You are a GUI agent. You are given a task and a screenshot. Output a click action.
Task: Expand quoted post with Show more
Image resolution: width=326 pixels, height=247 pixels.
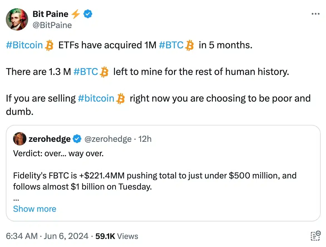[34, 209]
